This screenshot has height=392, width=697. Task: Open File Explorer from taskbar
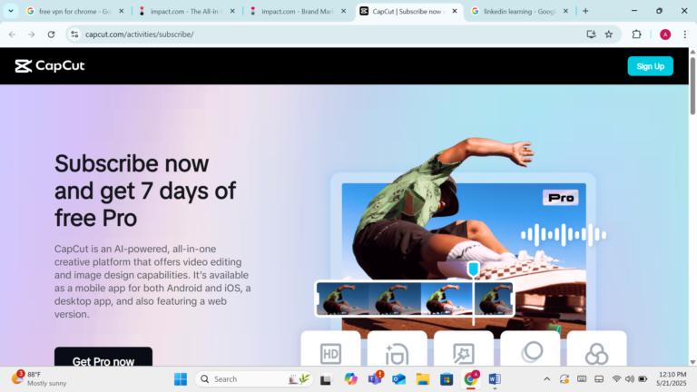pyautogui.click(x=423, y=379)
